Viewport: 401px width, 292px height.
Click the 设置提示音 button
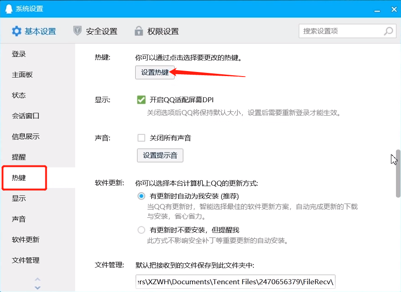click(159, 155)
